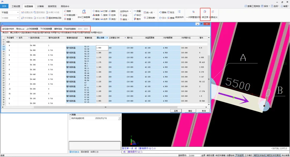The height and width of the screenshot is (157, 290).
Task: Click the 导出Excel button in the table dialog
Action: [x=20, y=29]
